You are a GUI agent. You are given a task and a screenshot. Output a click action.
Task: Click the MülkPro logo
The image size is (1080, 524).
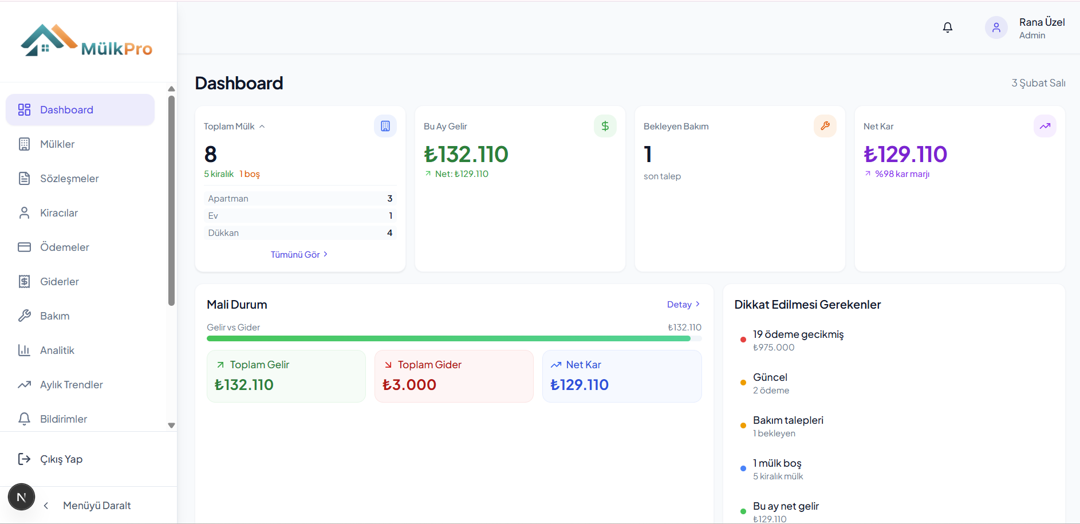click(x=87, y=41)
